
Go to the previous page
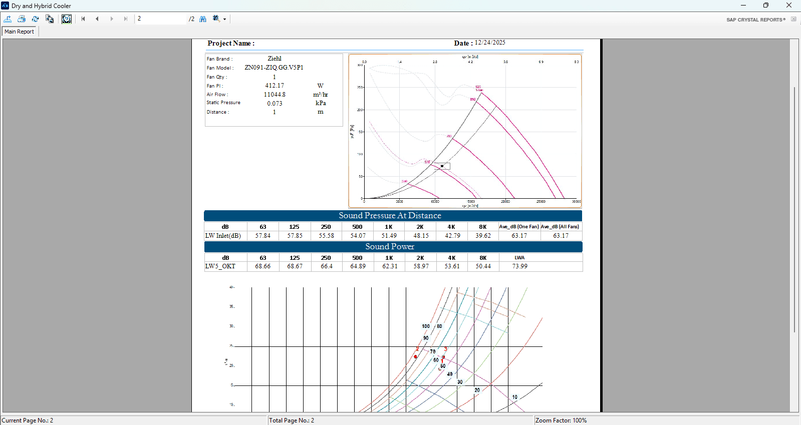[x=97, y=19]
